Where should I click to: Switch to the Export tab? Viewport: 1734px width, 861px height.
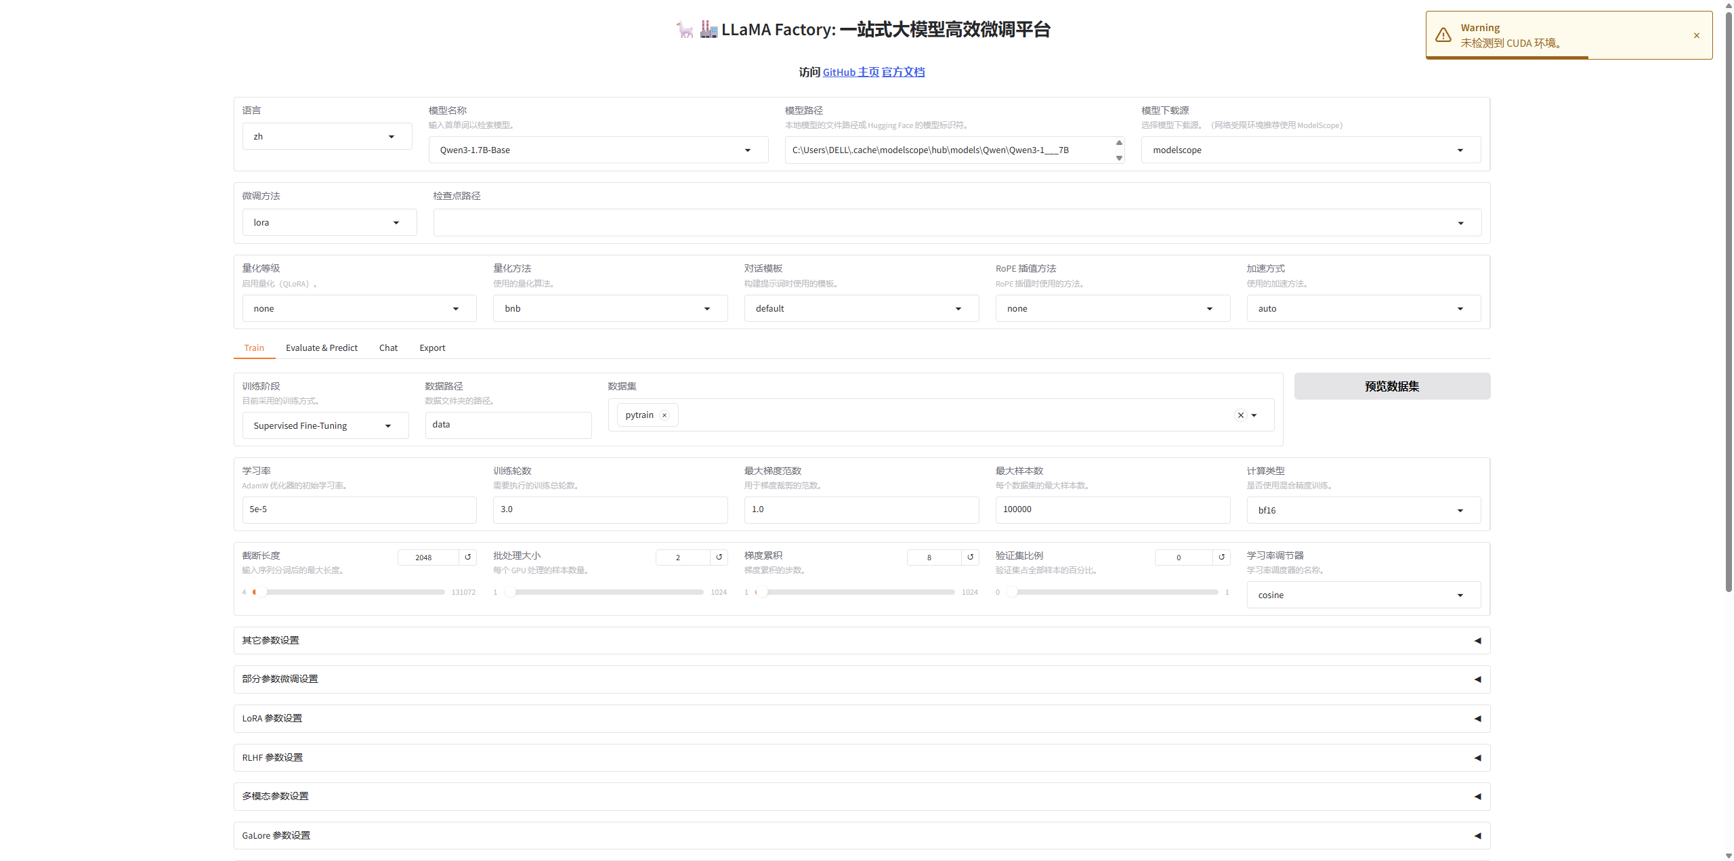[432, 348]
